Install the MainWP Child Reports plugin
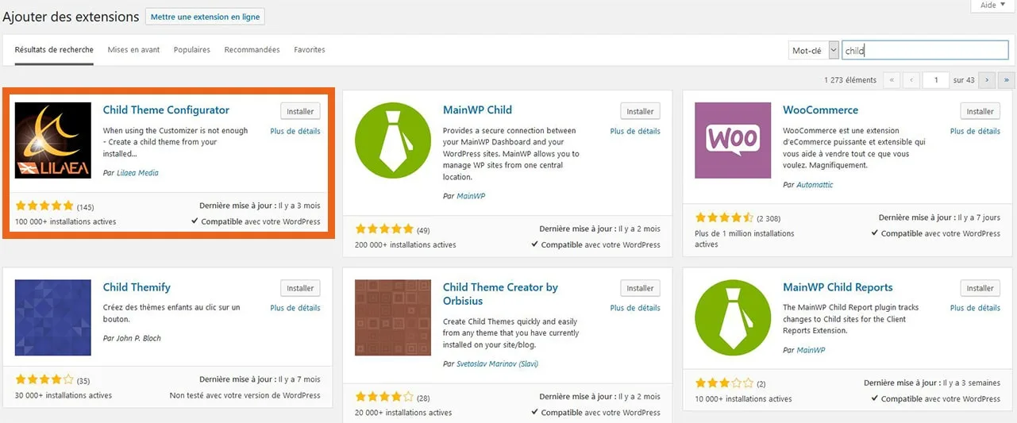Image resolution: width=1017 pixels, height=423 pixels. (x=980, y=288)
